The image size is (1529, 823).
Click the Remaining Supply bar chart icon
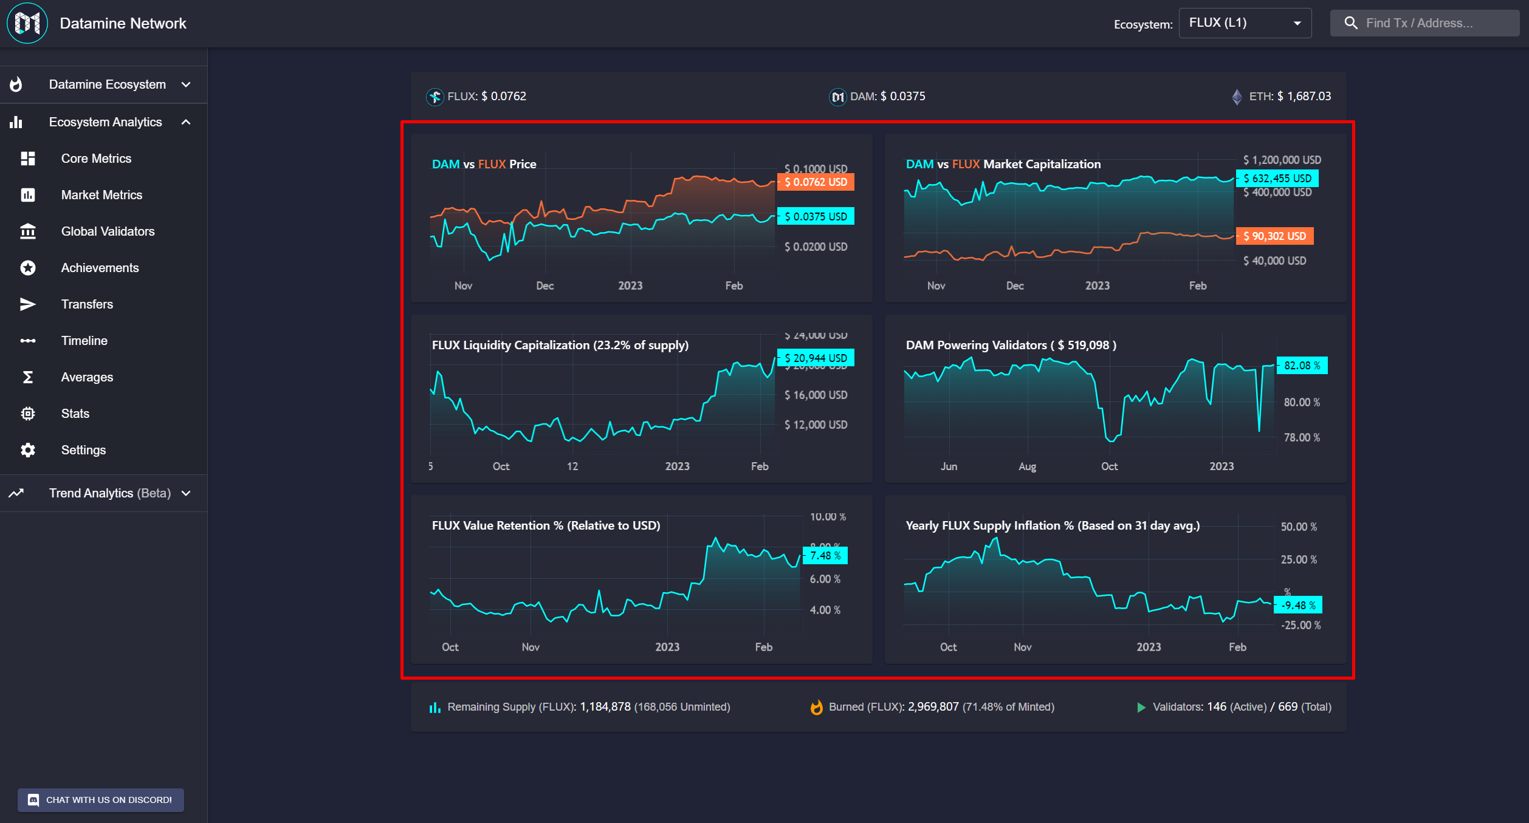tap(435, 707)
